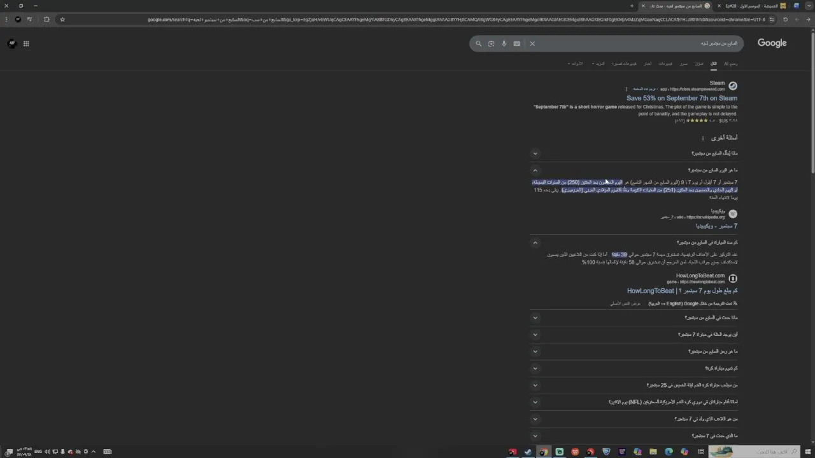Screen dimensions: 815x458
Task: Open Google Lens image search
Action: (x=491, y=44)
